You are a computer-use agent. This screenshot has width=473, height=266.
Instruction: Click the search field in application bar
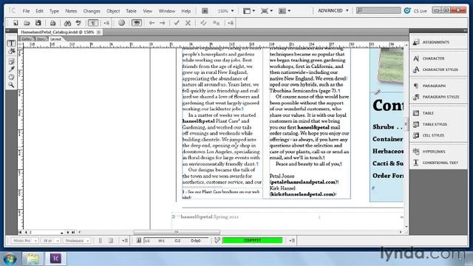(x=378, y=10)
